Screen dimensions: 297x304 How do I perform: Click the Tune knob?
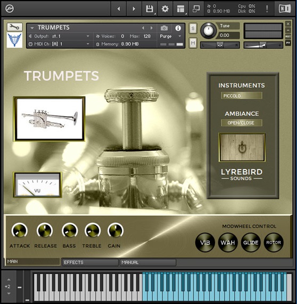click(x=208, y=30)
